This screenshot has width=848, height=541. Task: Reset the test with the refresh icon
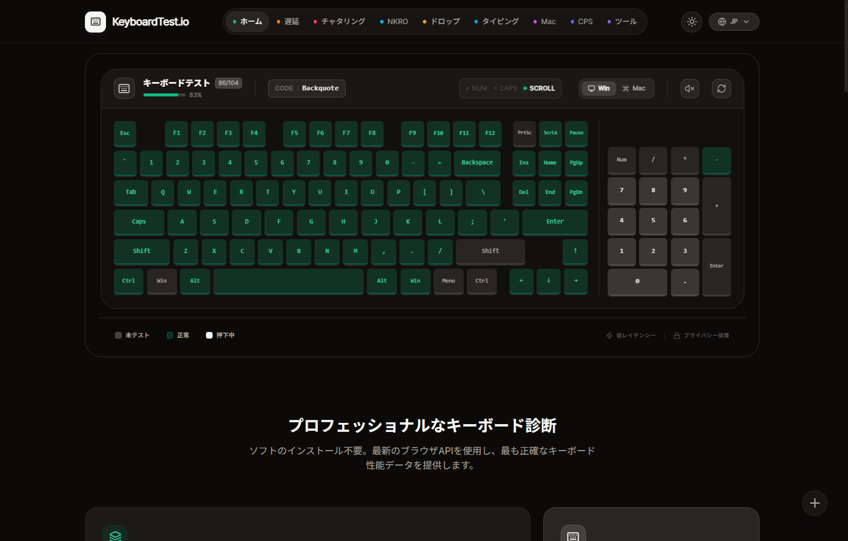[721, 89]
